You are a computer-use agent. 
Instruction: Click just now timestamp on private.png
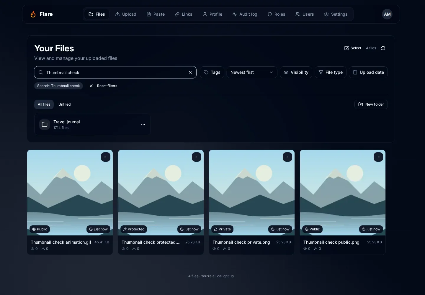click(x=280, y=229)
